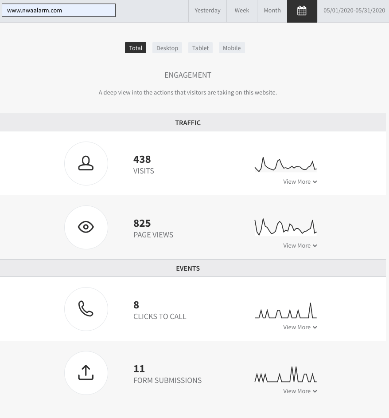Switch to Mobile device filter
This screenshot has width=389, height=418.
click(x=232, y=48)
